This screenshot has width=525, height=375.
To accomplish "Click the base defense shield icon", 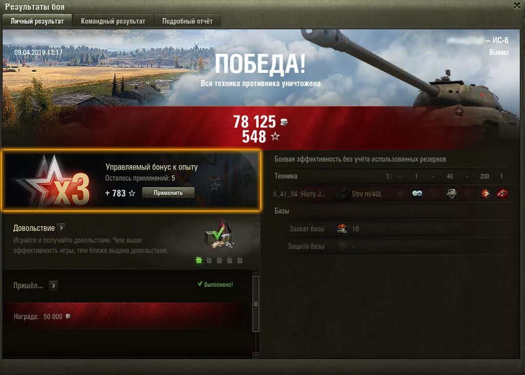I will click(342, 246).
